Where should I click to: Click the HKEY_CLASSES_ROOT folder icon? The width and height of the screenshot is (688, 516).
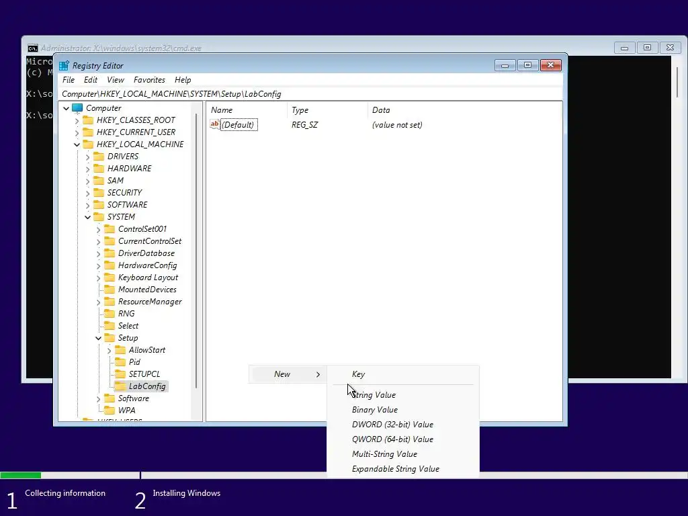pos(88,120)
